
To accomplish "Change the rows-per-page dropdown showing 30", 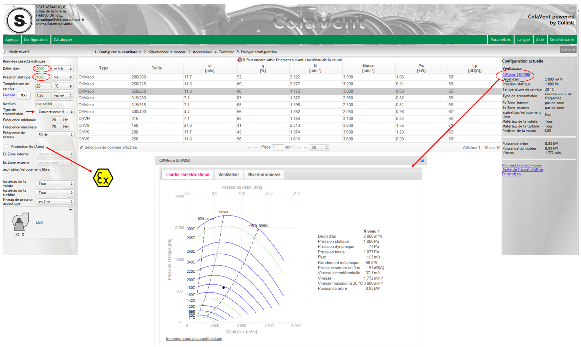I will pos(319,148).
